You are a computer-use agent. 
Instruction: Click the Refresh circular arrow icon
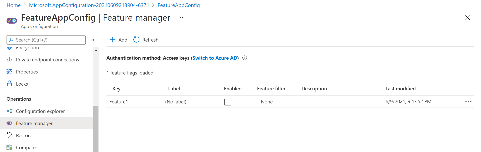click(136, 40)
